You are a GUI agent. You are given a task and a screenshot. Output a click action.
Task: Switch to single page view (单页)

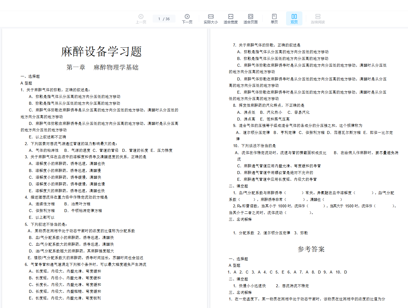[x=274, y=19]
